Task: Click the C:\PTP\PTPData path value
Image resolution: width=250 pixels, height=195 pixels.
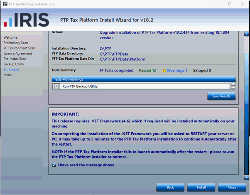Action: click(x=114, y=54)
